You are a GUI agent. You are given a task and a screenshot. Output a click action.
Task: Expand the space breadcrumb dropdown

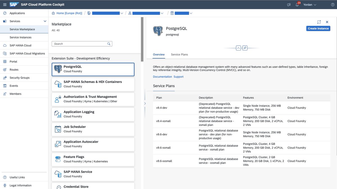point(191,13)
